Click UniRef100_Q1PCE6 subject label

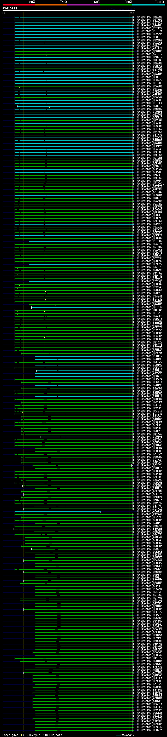[x=150, y=649]
